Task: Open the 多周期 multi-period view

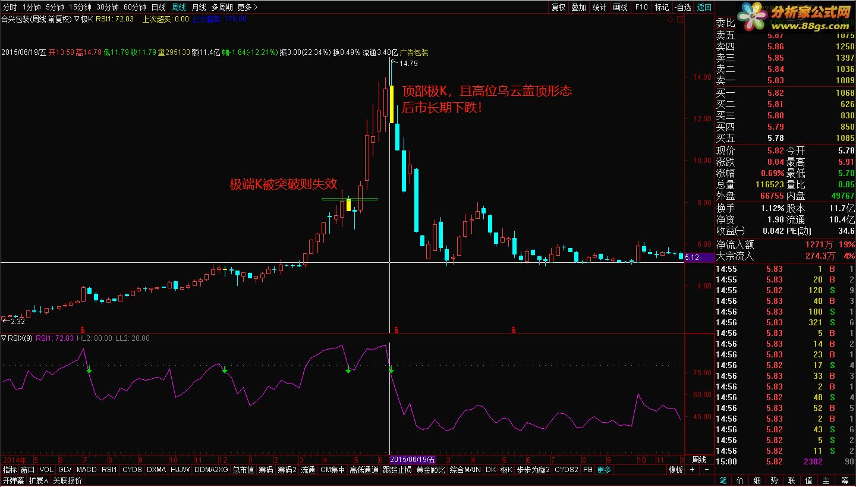Action: (x=222, y=7)
